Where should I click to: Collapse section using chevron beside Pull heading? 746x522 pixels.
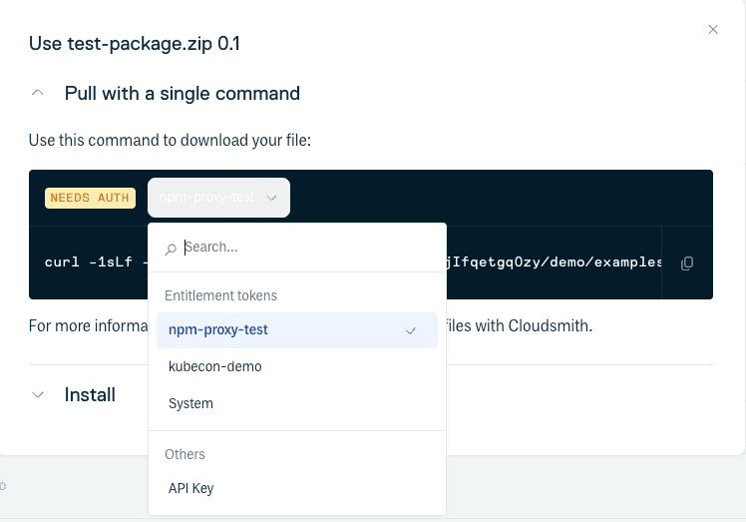[x=38, y=93]
